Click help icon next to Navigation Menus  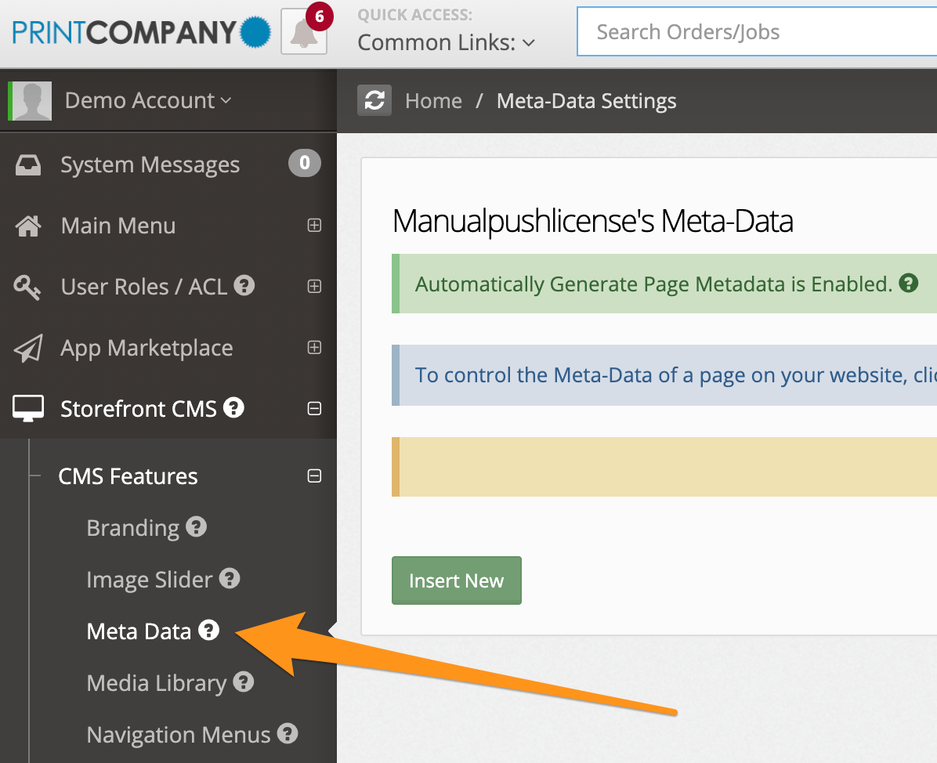[288, 734]
